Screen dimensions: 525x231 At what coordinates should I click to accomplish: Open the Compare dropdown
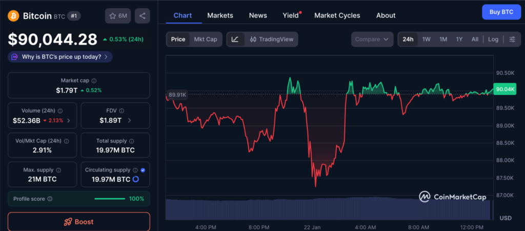click(x=372, y=39)
